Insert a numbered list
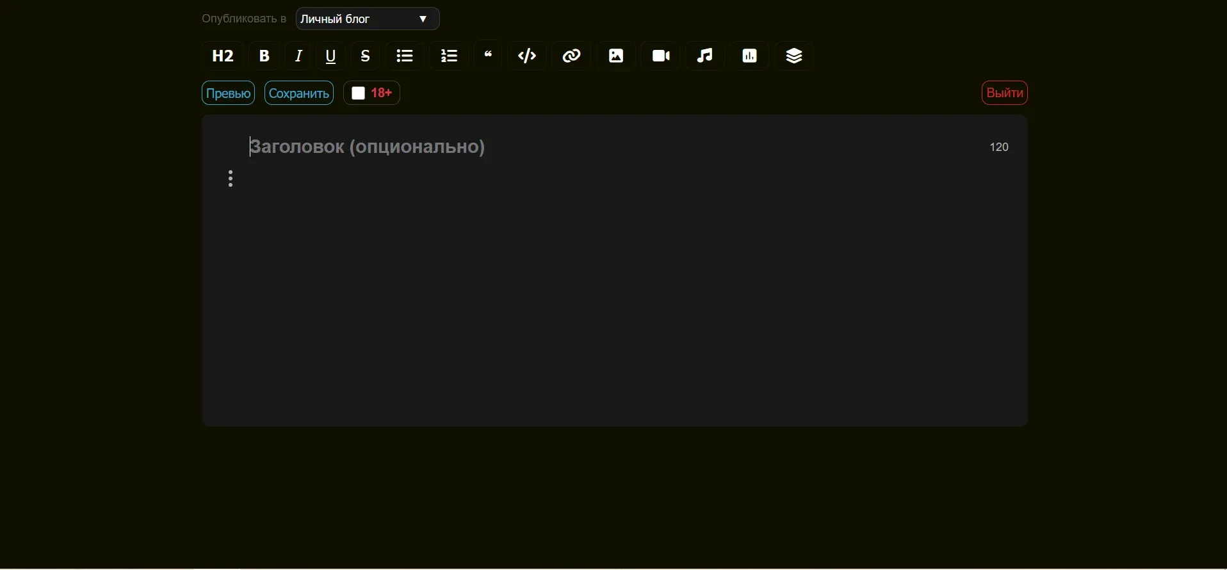 pyautogui.click(x=451, y=56)
